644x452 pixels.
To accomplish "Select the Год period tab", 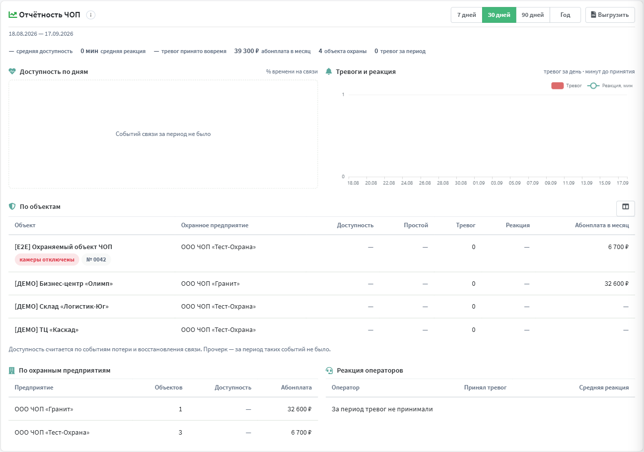I will point(565,15).
